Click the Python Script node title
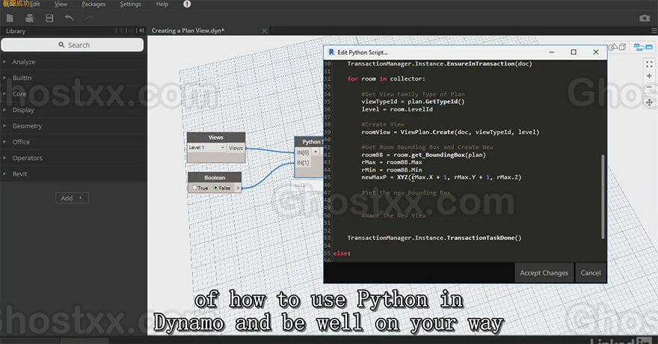Screen dimensions: 658x344 point(310,142)
